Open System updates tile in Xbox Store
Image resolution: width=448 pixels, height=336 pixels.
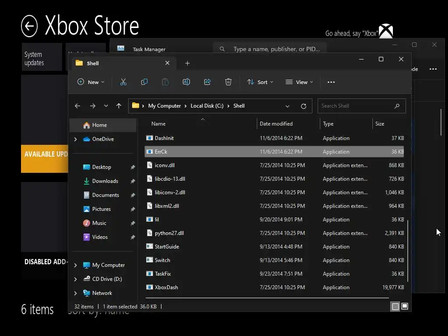(x=42, y=57)
